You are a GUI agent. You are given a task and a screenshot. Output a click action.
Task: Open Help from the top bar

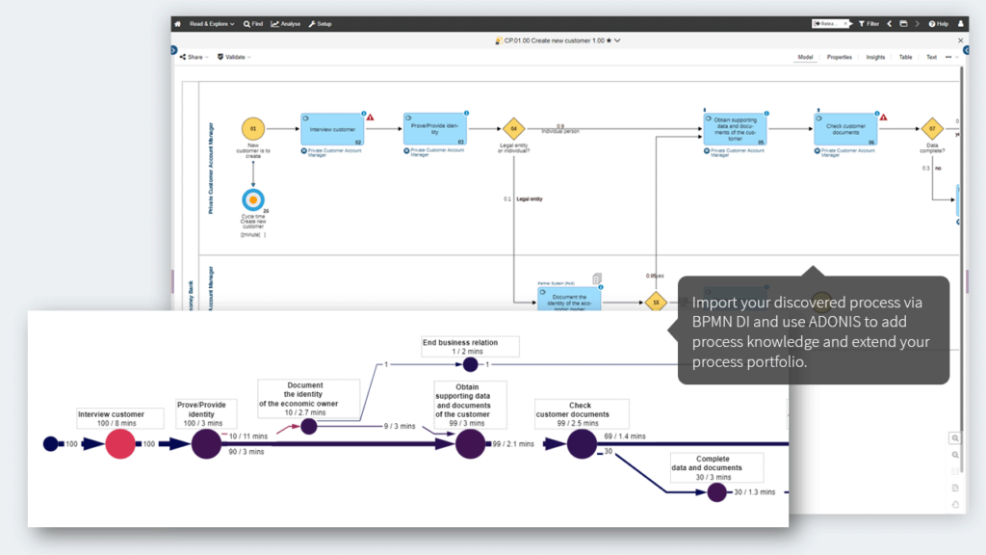click(x=938, y=24)
